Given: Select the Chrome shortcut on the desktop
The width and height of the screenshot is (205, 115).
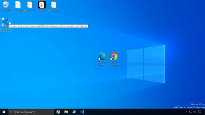Looking at the screenshot, I should [114, 59].
